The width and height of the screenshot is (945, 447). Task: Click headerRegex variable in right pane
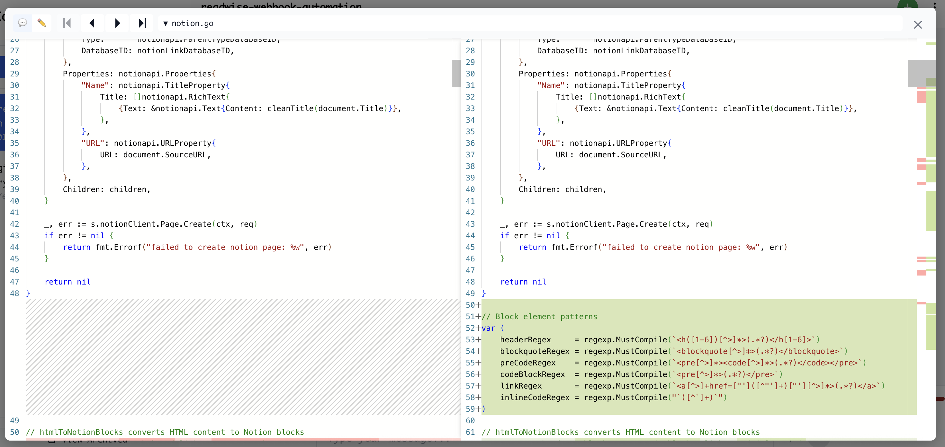point(525,340)
